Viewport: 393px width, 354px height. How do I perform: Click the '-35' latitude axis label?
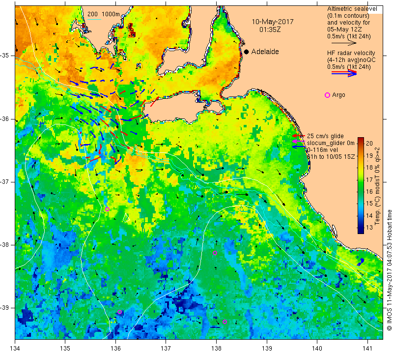point(4,56)
